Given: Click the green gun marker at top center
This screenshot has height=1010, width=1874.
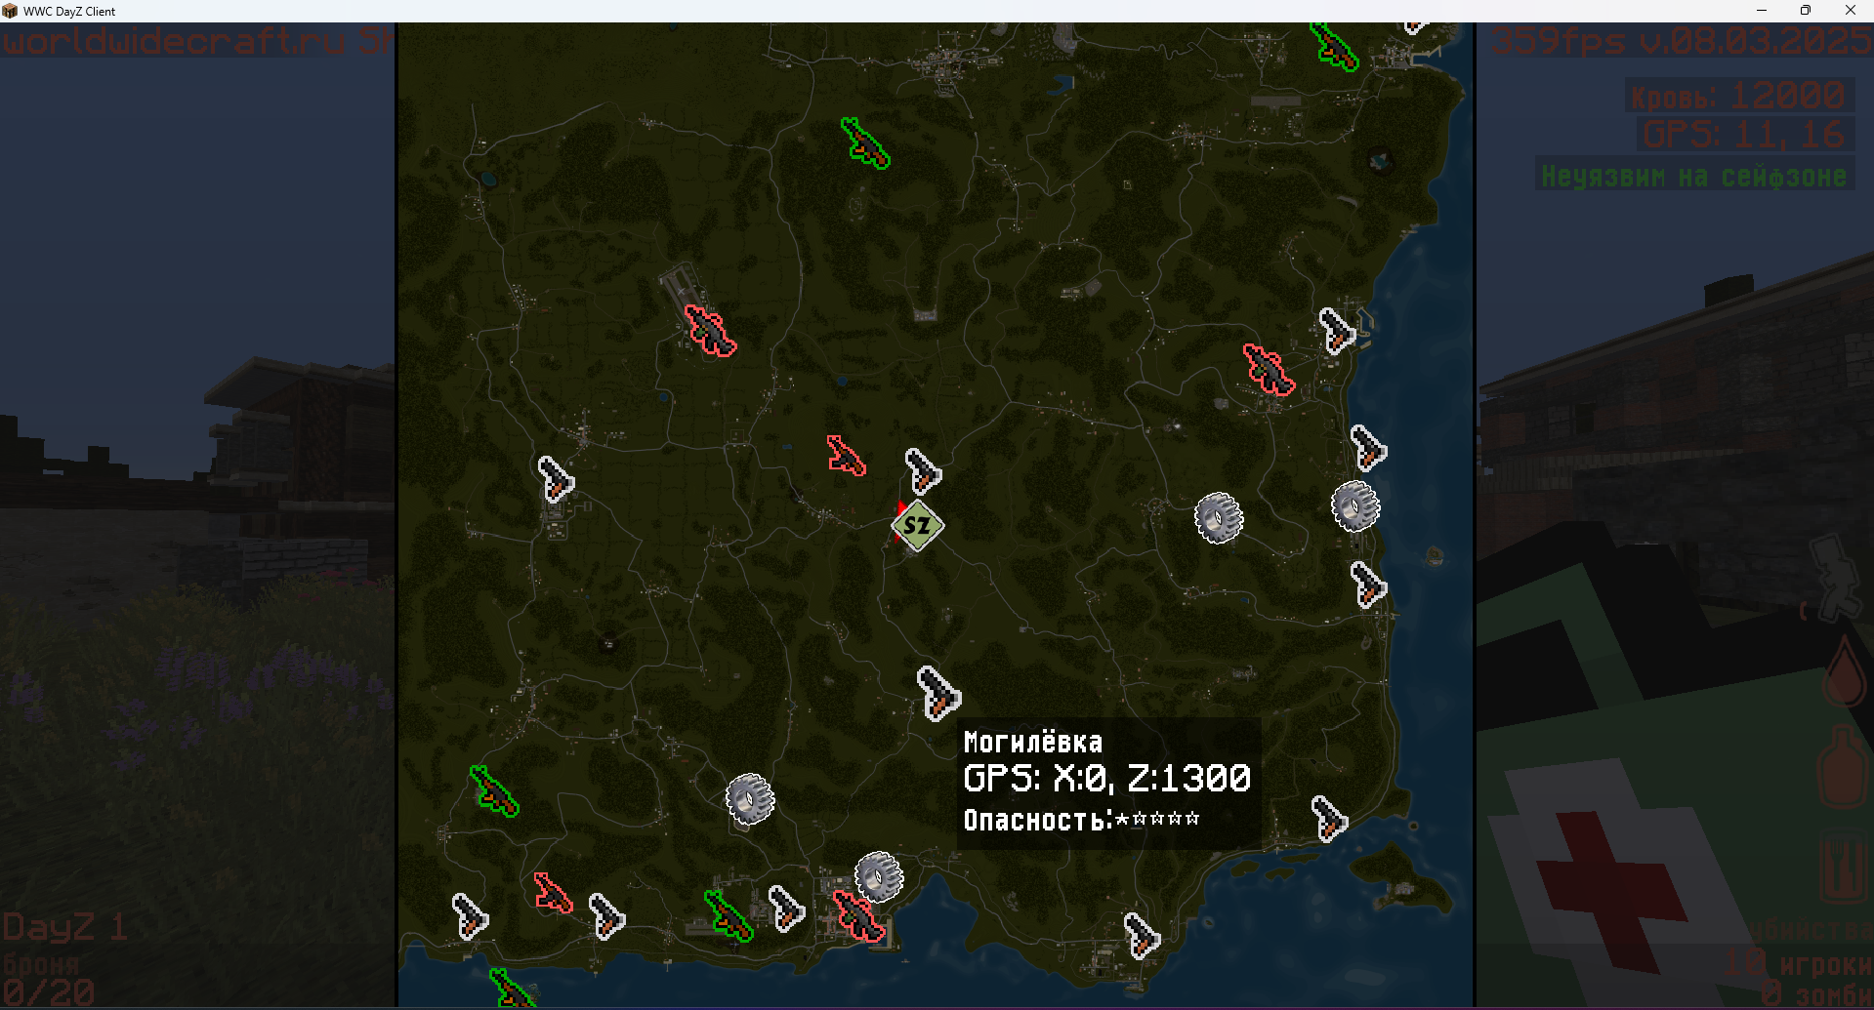Looking at the screenshot, I should (x=865, y=142).
